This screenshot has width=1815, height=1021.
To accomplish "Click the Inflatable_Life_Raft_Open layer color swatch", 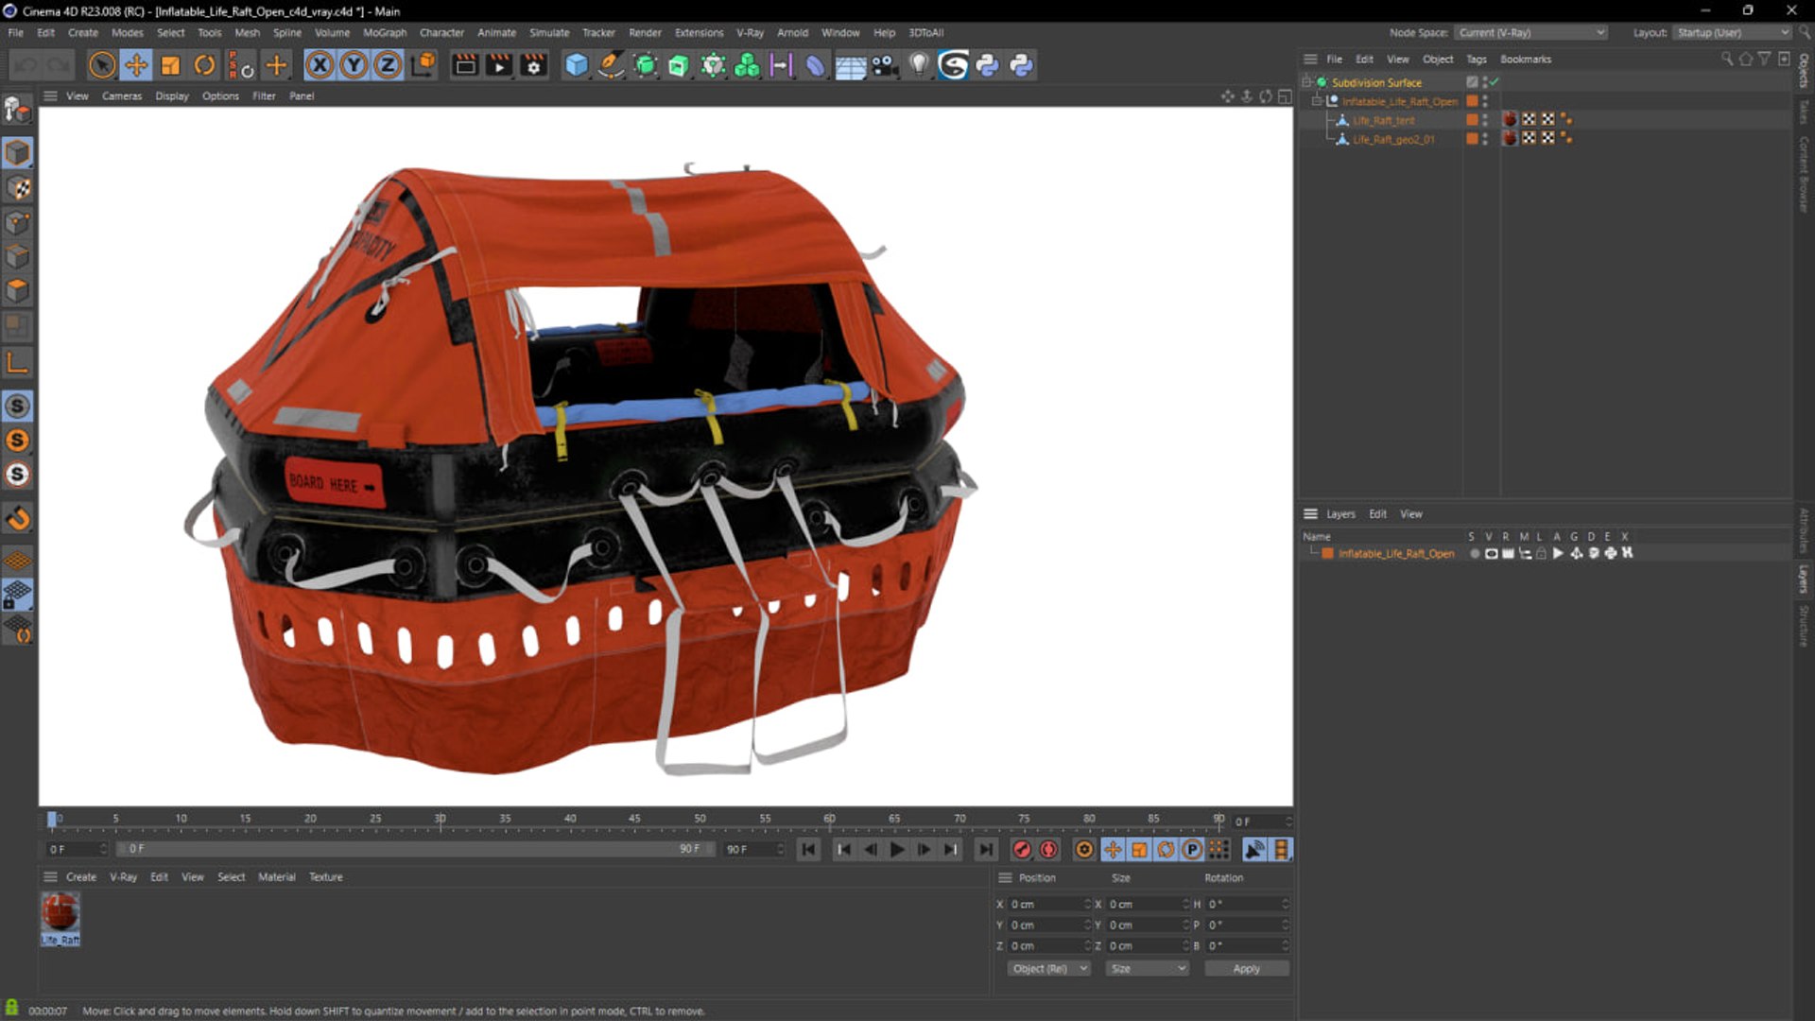I will pyautogui.click(x=1327, y=553).
